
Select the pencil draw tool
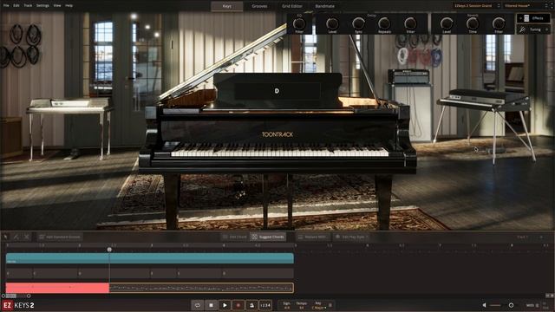tap(16, 237)
